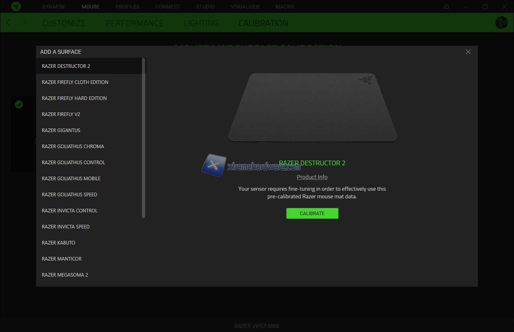The height and width of the screenshot is (332, 514).
Task: Click the green checkmark icon on surface card
Action: coord(19,104)
